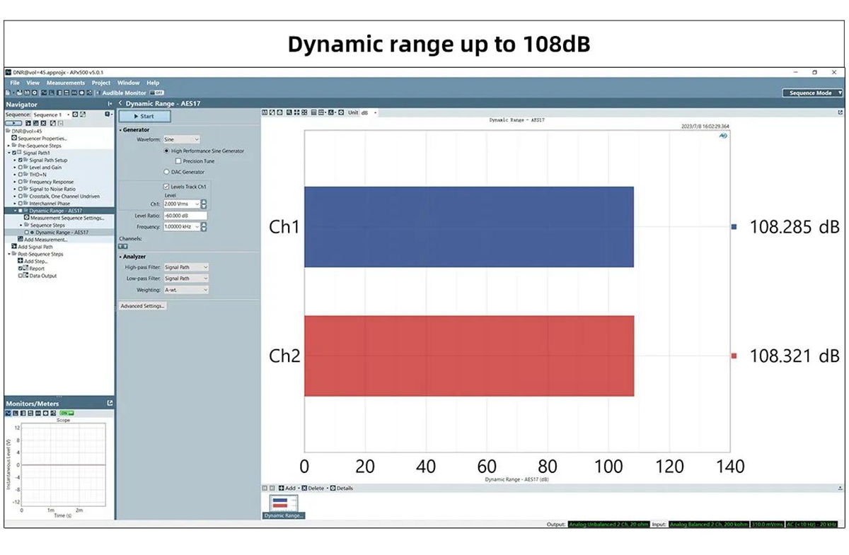The height and width of the screenshot is (555, 849).
Task: Go back using arrow beside Dynamic Range title
Action: (120, 104)
